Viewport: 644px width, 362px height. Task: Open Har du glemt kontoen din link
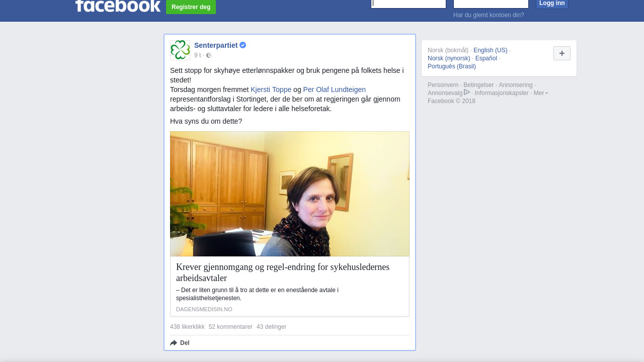point(489,15)
